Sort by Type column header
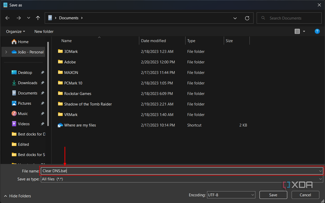 click(191, 41)
